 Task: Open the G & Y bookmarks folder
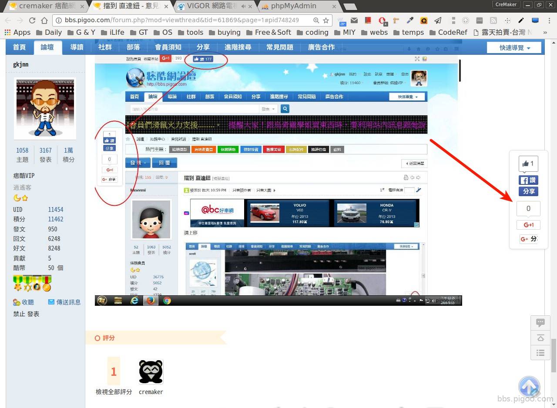pos(81,32)
